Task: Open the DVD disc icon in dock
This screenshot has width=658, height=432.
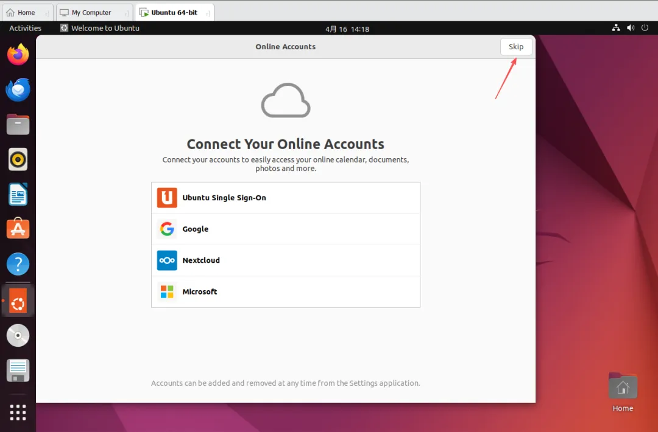Action: pos(18,336)
